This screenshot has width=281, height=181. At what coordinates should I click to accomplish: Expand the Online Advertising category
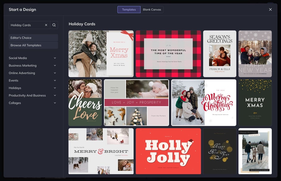[x=33, y=73]
